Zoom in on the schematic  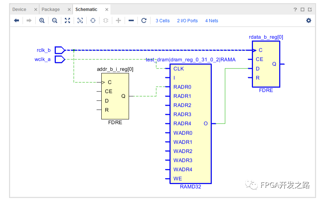(x=42, y=21)
